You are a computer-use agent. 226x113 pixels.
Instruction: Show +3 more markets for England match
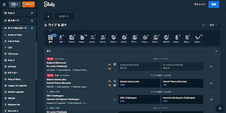[211, 67]
